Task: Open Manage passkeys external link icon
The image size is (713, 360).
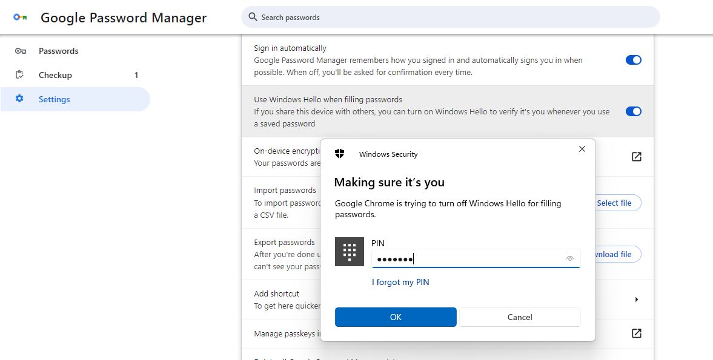Action: pyautogui.click(x=637, y=333)
